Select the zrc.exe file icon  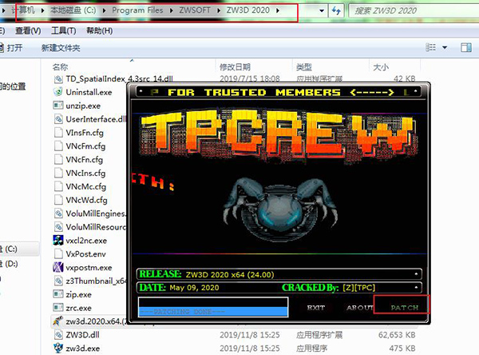[x=57, y=308]
